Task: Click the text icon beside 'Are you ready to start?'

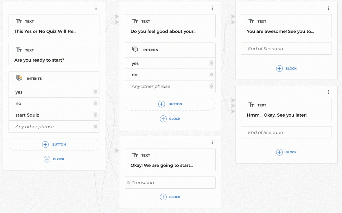Action: [x=19, y=50]
